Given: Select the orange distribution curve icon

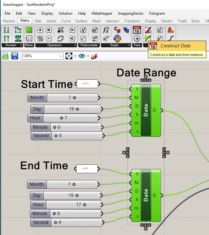Looking at the screenshot, I should pos(171,30).
